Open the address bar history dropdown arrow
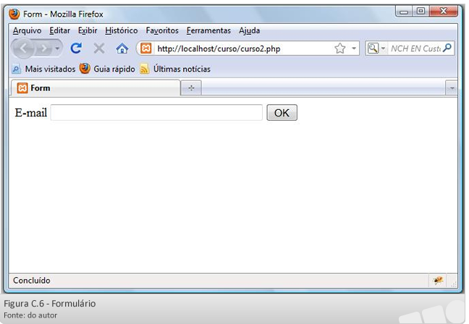 354,48
